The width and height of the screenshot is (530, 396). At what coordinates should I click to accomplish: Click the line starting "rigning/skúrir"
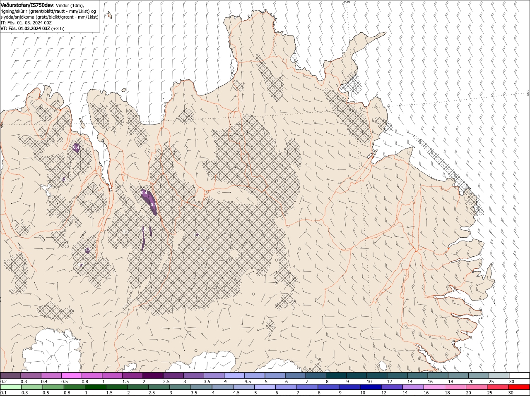(48, 11)
